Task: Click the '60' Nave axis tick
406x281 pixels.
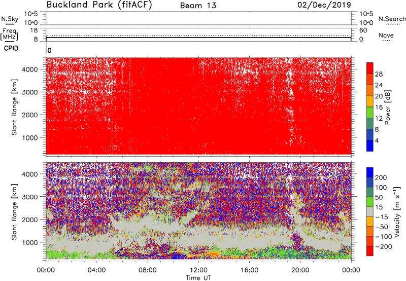Action: point(363,30)
